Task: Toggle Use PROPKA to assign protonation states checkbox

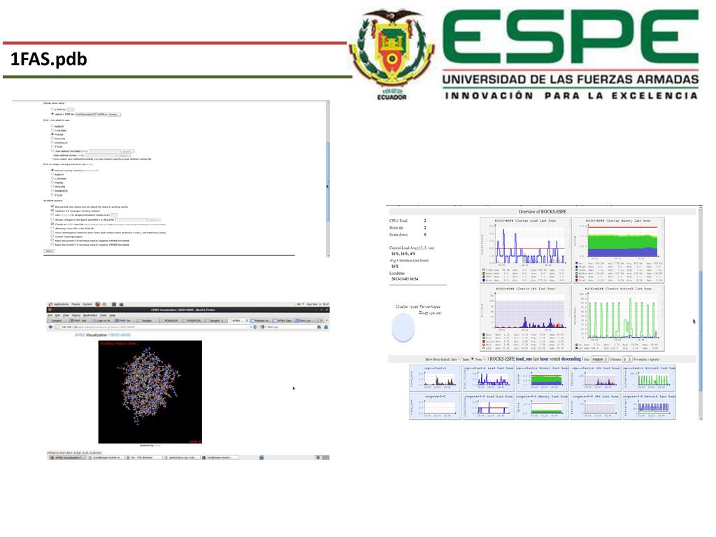Action: coord(52,215)
